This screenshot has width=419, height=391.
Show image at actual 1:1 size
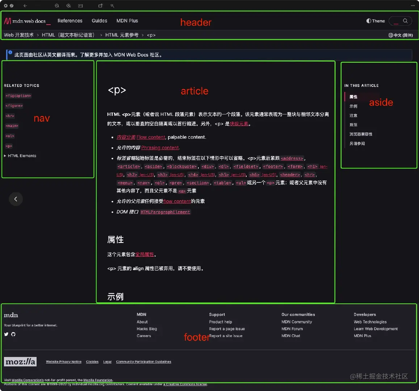click(80, 5)
